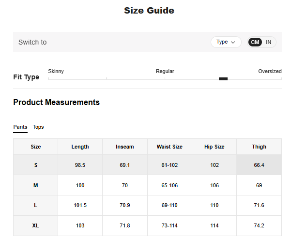Click the Length column header
291x239 pixels.
[80, 147]
